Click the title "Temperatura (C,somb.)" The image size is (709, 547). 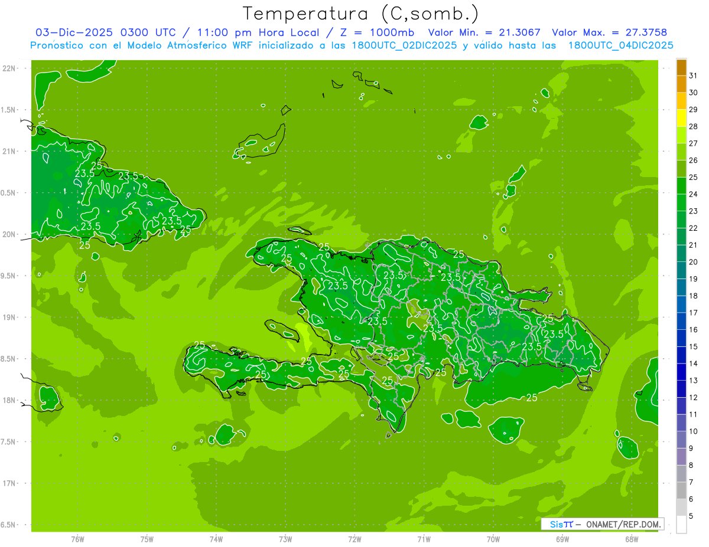[361, 14]
